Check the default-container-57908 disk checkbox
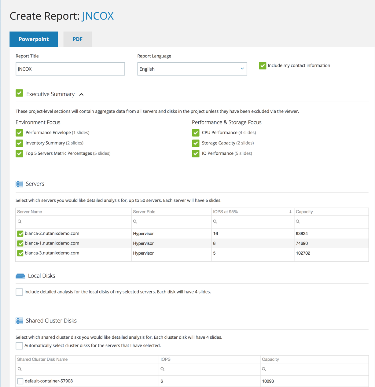Screen dimensions: 375x387 pos(20,381)
